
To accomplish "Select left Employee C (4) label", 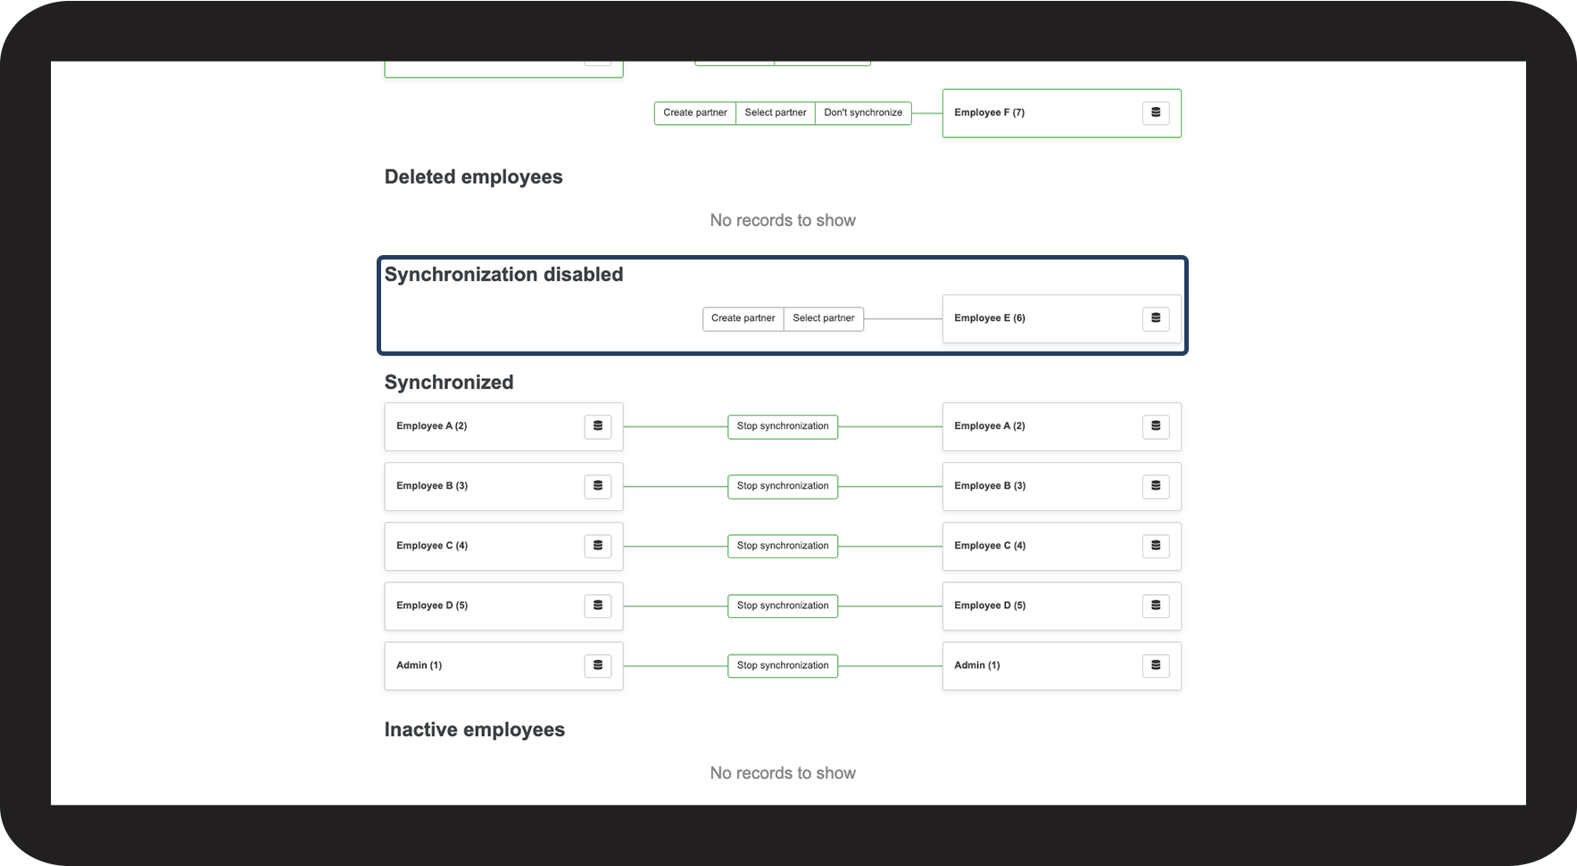I will pos(432,546).
